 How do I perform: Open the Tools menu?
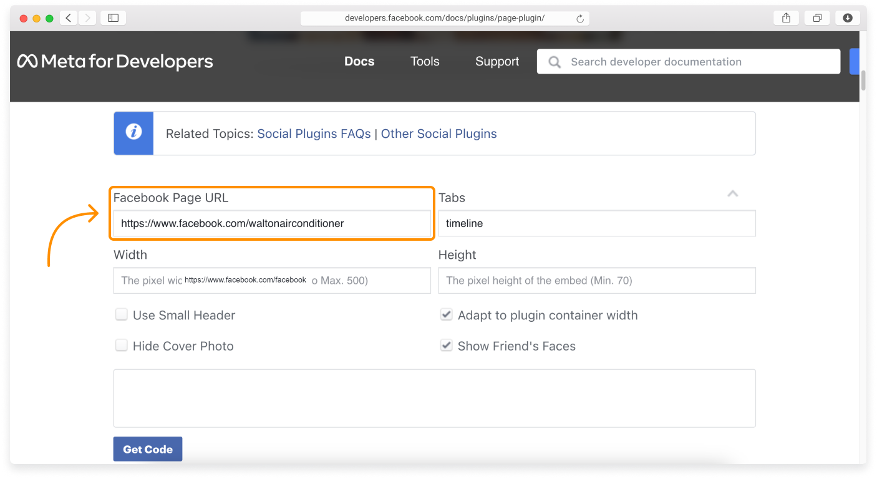coord(425,61)
